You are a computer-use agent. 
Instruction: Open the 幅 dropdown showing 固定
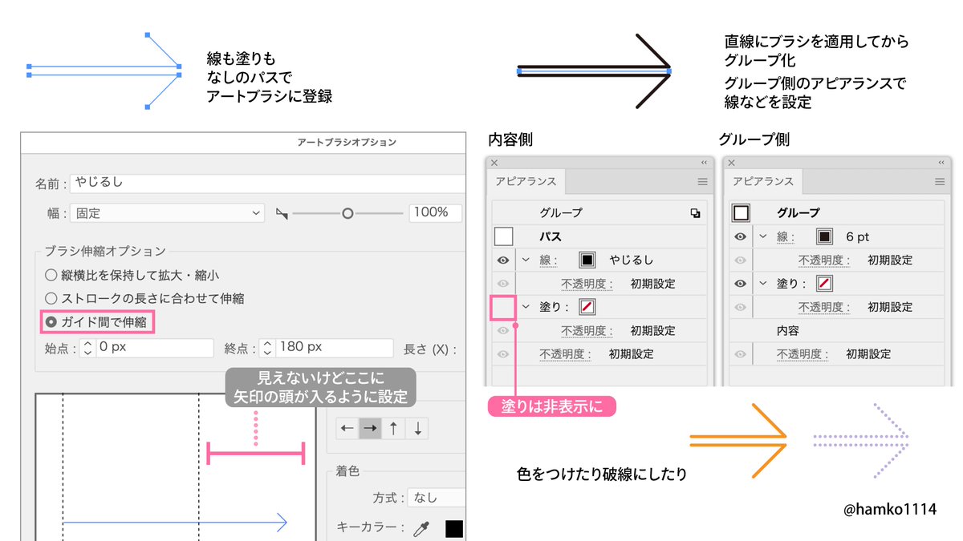167,213
